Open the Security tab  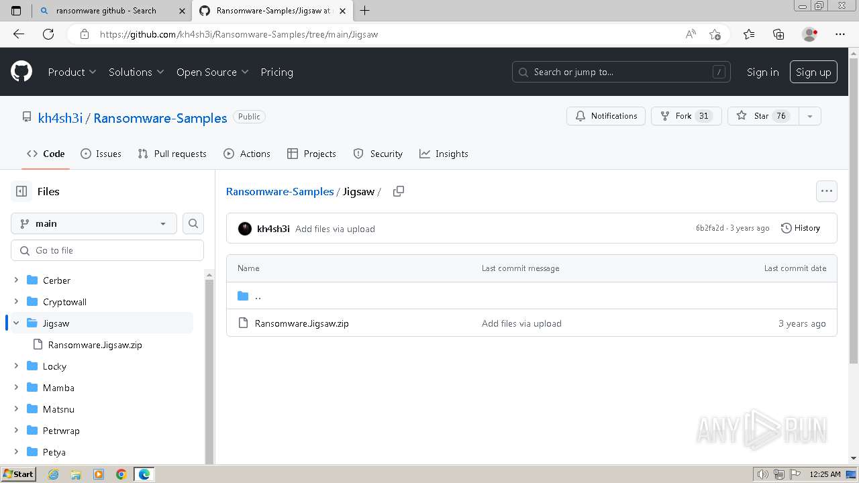point(378,154)
